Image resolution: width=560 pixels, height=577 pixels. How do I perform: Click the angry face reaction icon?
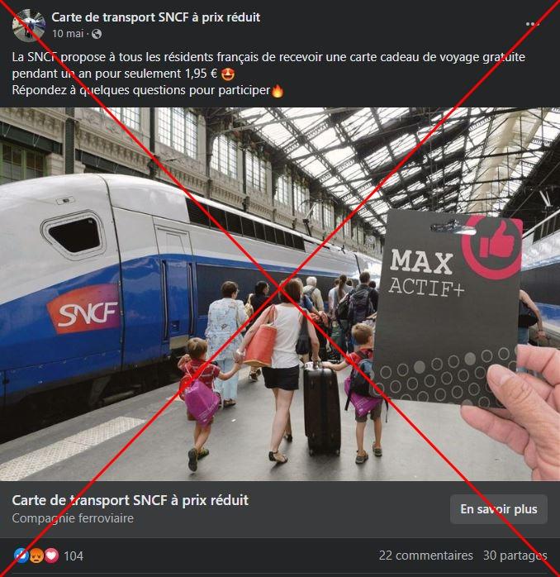pyautogui.click(x=36, y=556)
